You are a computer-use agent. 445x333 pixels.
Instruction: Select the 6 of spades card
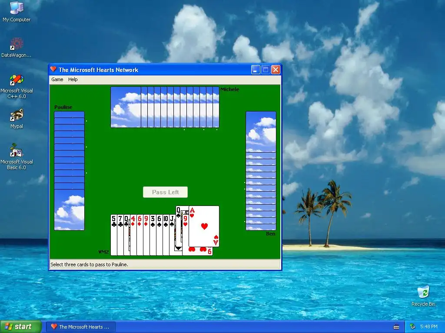(x=159, y=235)
